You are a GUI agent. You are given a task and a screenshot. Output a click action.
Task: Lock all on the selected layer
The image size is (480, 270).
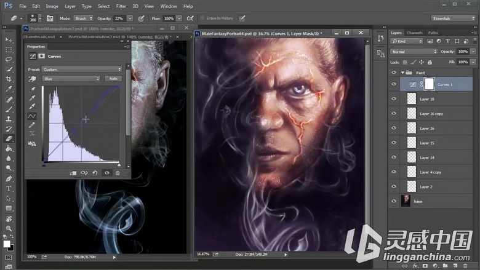coord(430,62)
